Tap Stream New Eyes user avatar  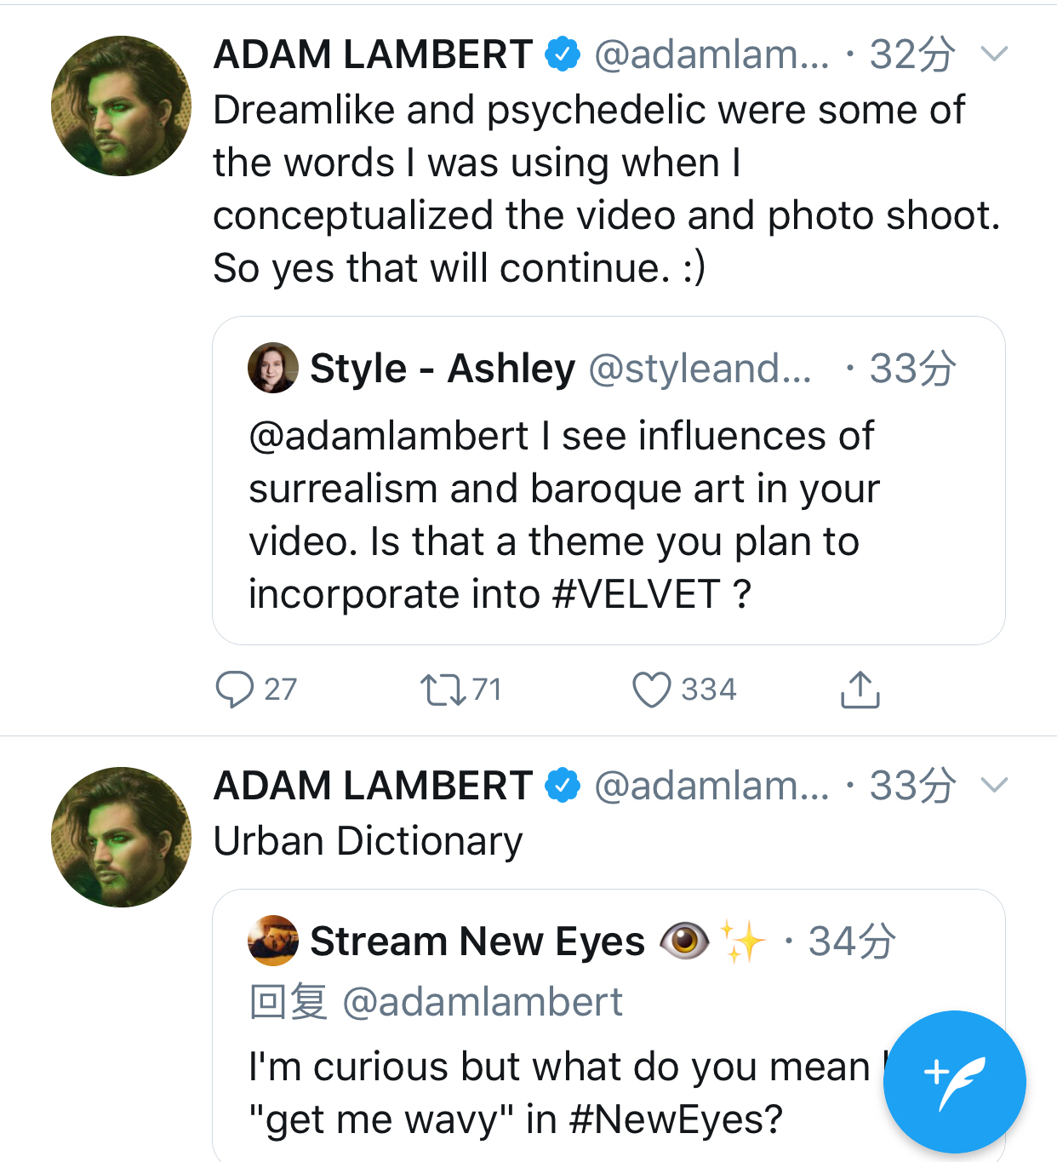[272, 941]
